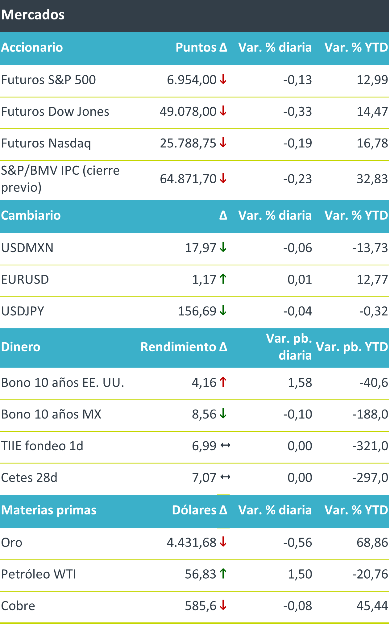Click the sideways arrow for Cetes 28d

225,477
